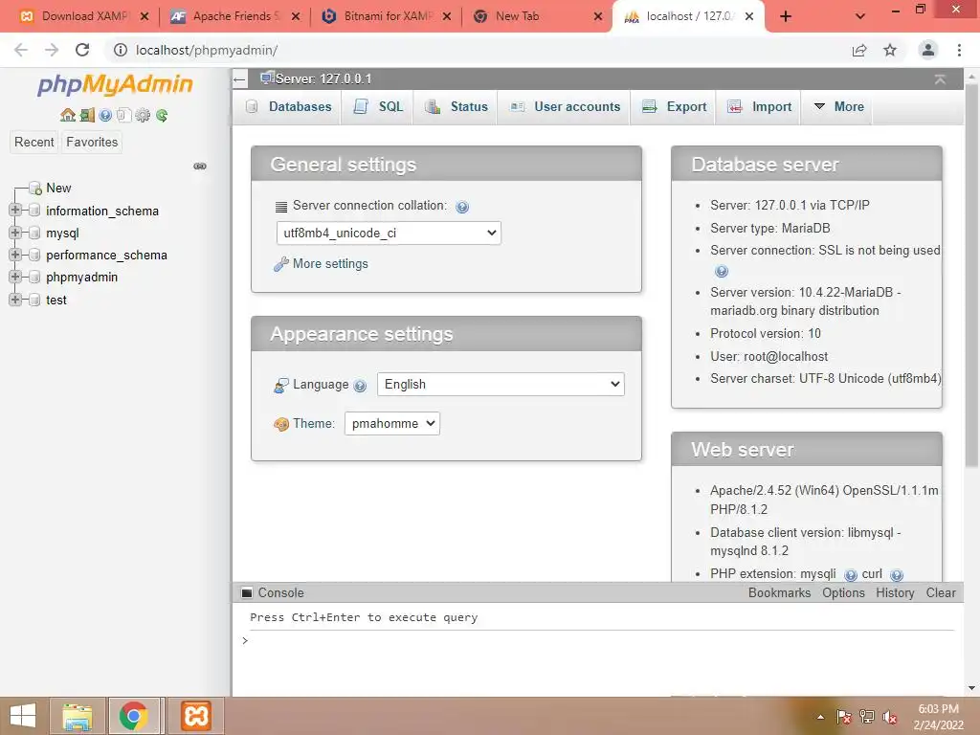The height and width of the screenshot is (735, 980).
Task: Switch to Bitnami for XAMPP browser tab
Action: [386, 16]
